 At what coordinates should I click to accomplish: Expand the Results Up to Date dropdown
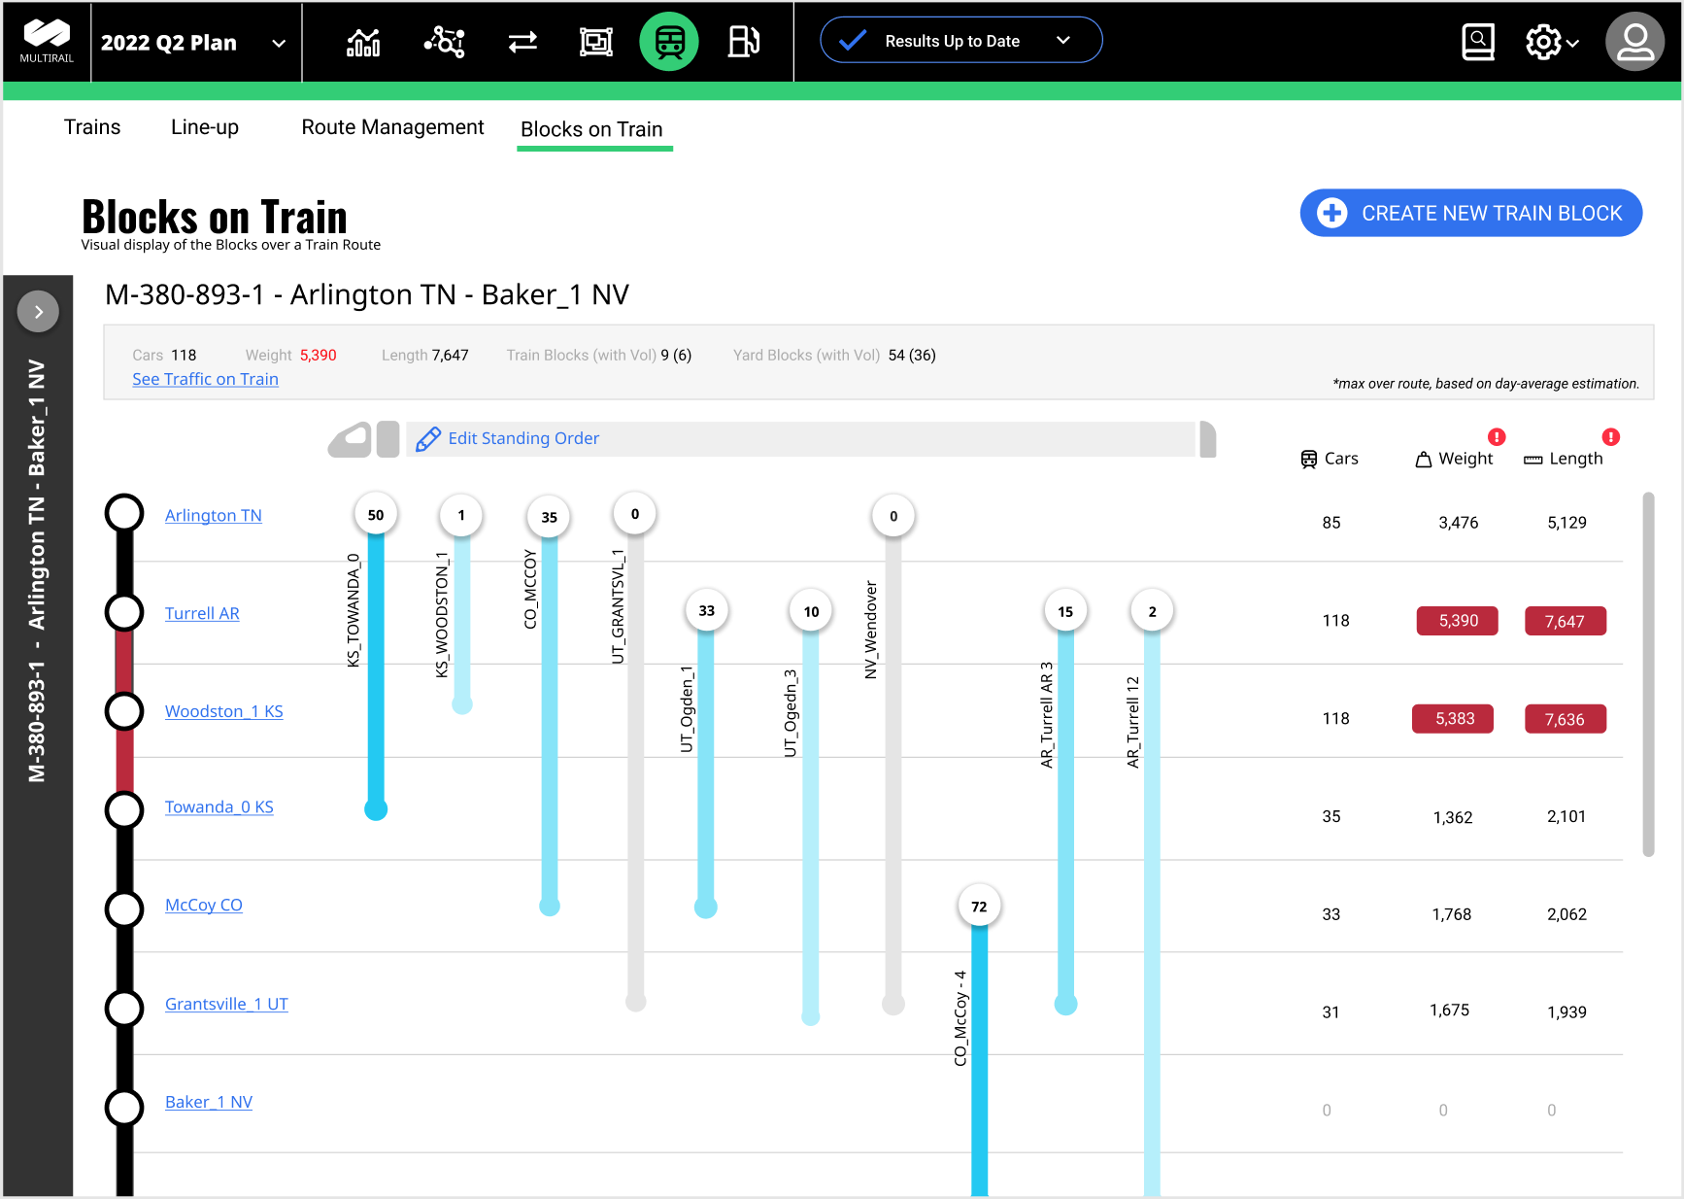(960, 40)
